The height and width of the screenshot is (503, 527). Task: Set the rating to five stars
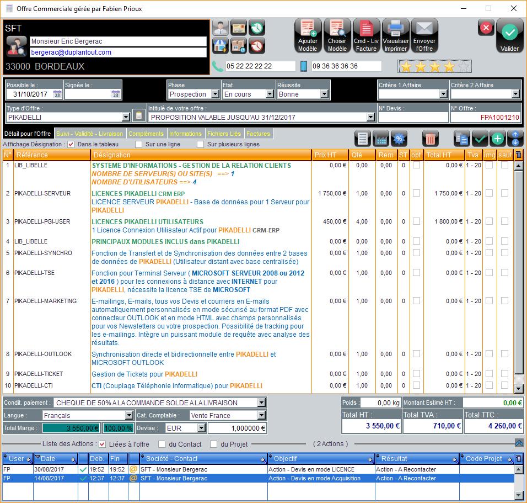[x=464, y=67]
